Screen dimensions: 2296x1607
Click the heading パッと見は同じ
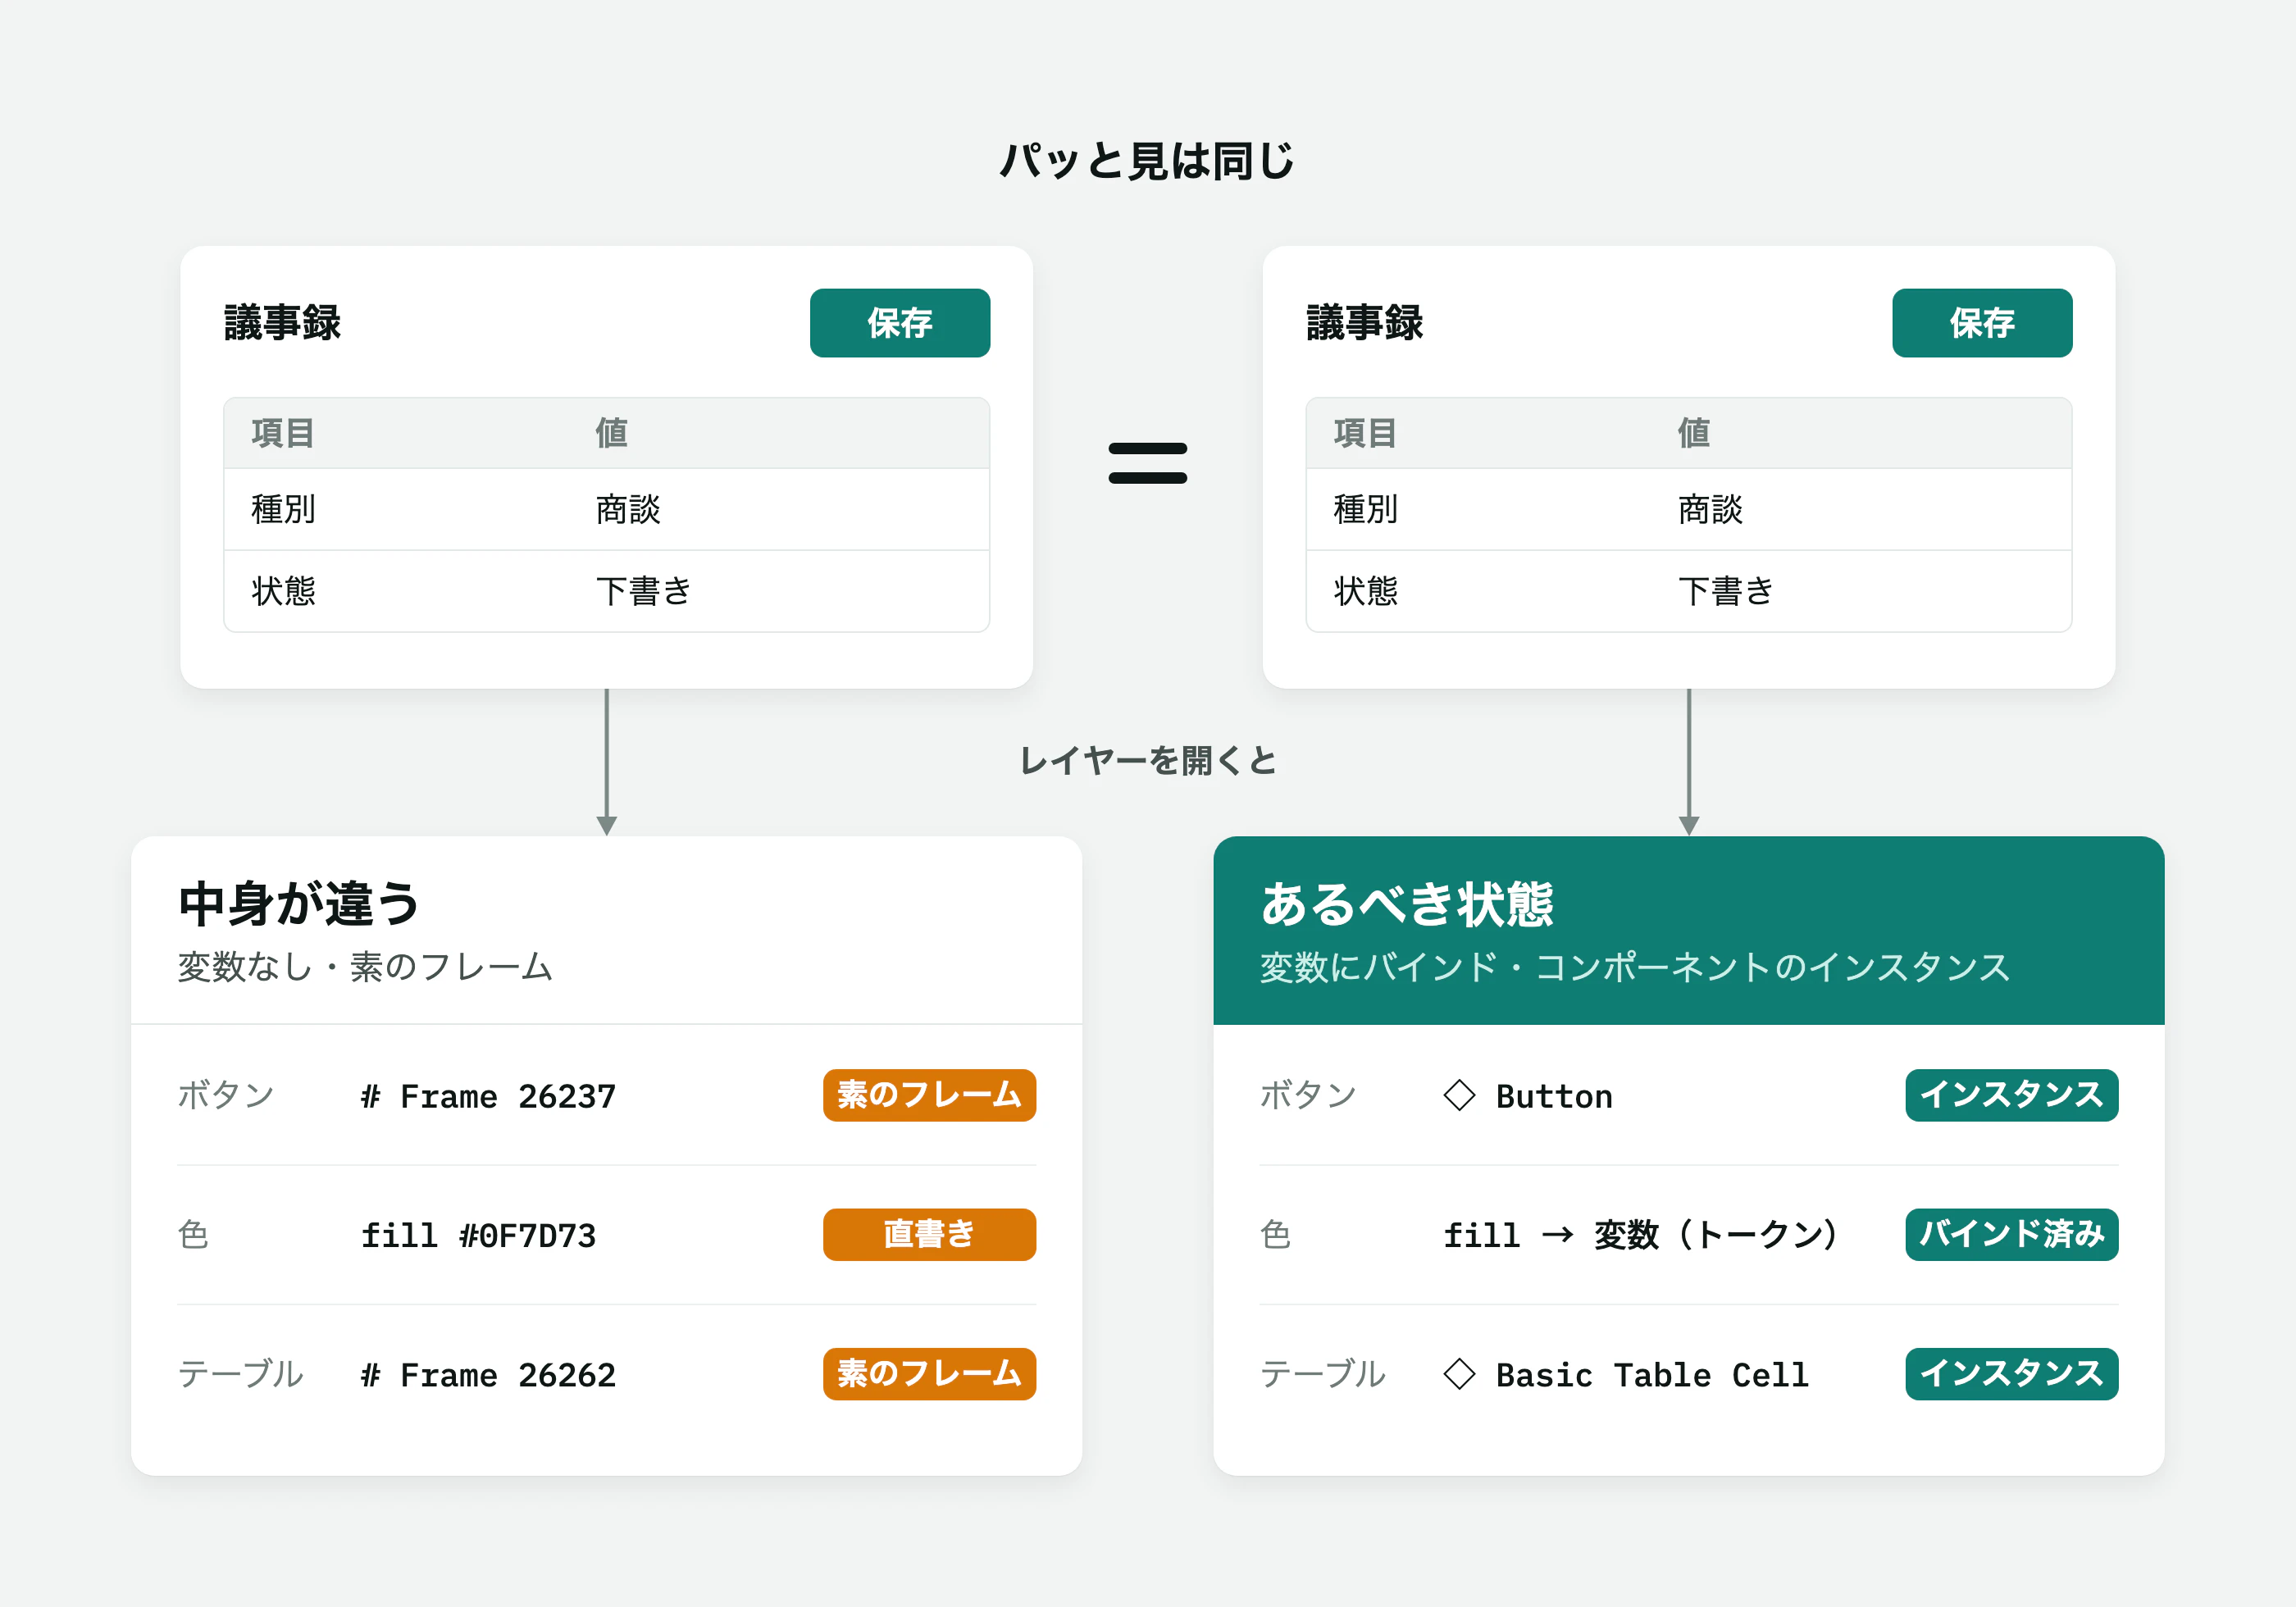pyautogui.click(x=1147, y=161)
